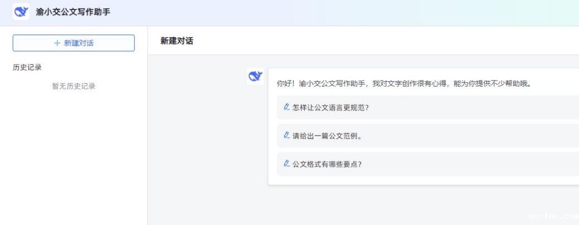Click the plus icon on the 新建对话 button
Screen dimensions: 579x225
(x=57, y=43)
